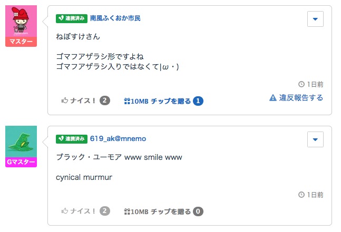Report the first comment via 違反報告する
The height and width of the screenshot is (232, 341).
[x=300, y=97]
